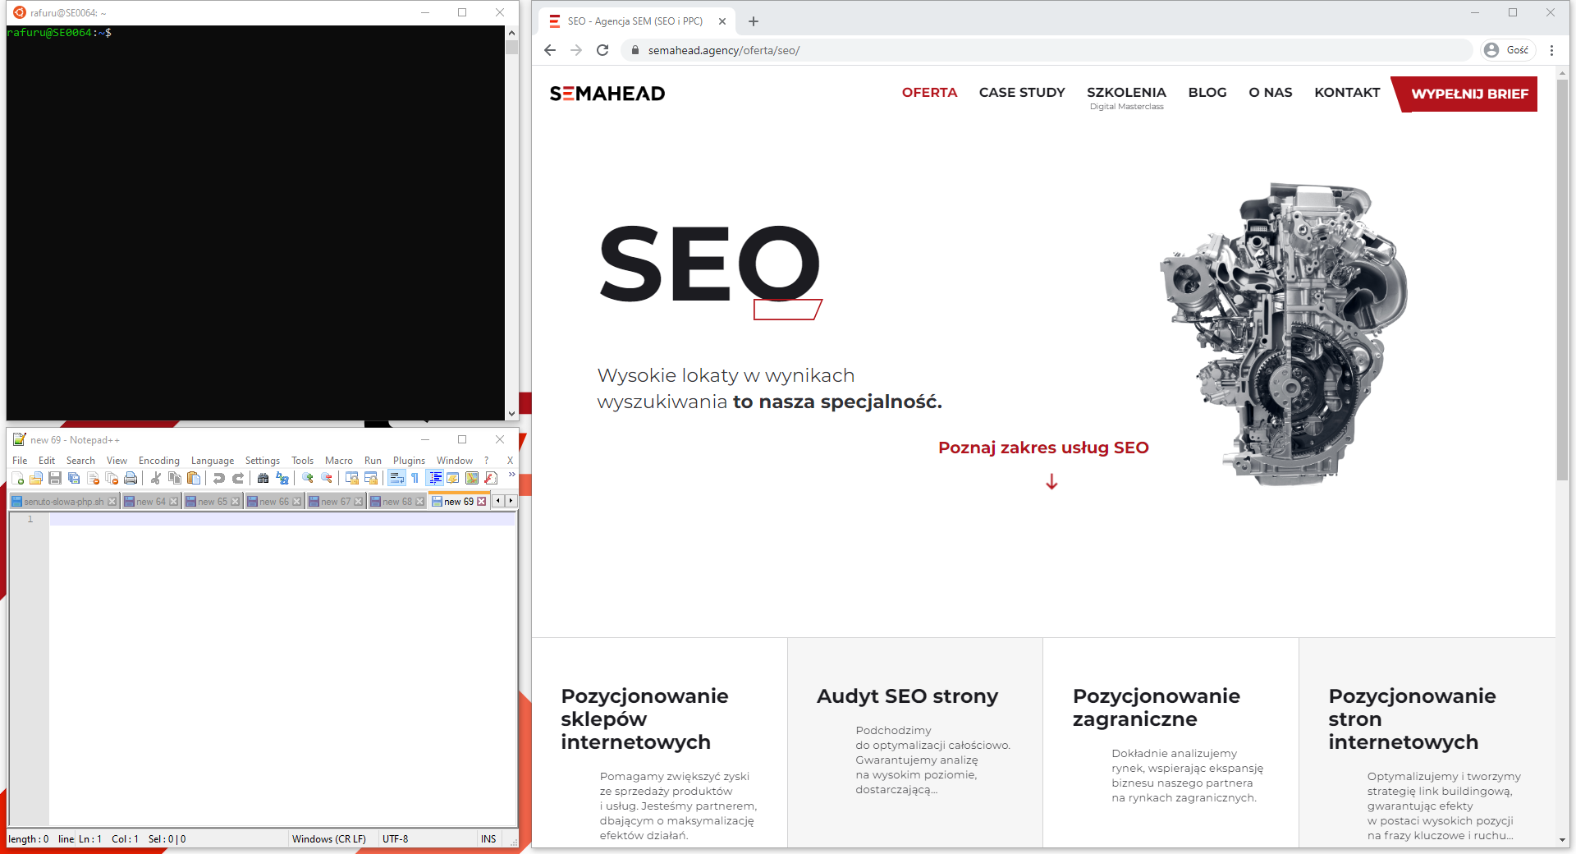
Task: Open the Gość profile button in Chrome
Action: 1509,50
